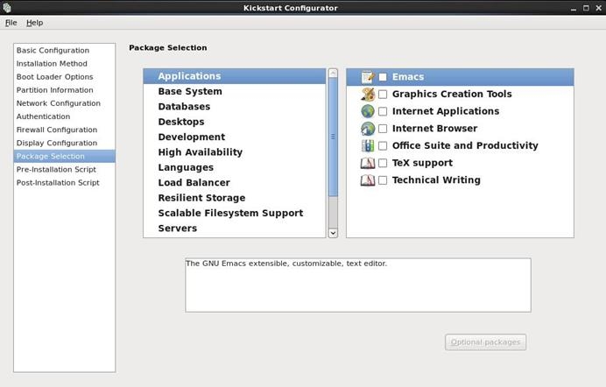Screen dimensions: 606x387
Task: Click the Optional packages button
Action: tap(485, 342)
